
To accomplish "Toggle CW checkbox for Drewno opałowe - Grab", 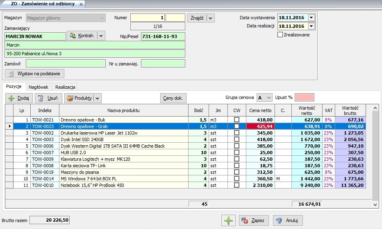I will (236, 126).
